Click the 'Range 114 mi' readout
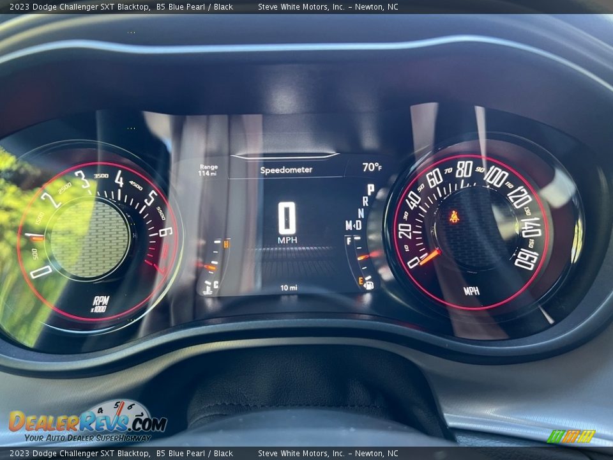Image resolution: width=613 pixels, height=460 pixels. [208, 170]
